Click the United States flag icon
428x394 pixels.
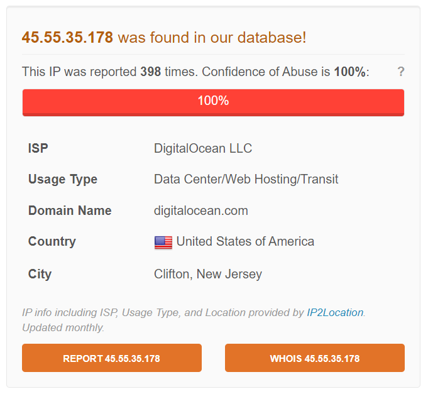pyautogui.click(x=163, y=243)
